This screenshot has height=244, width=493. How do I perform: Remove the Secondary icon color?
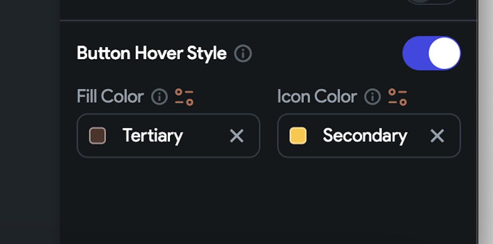coord(437,136)
